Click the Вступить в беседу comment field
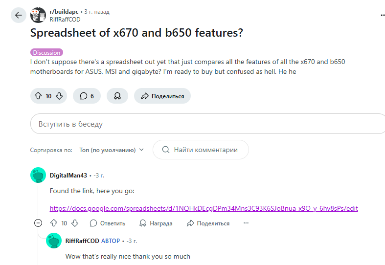This screenshot has width=385, height=265. pyautogui.click(x=208, y=124)
